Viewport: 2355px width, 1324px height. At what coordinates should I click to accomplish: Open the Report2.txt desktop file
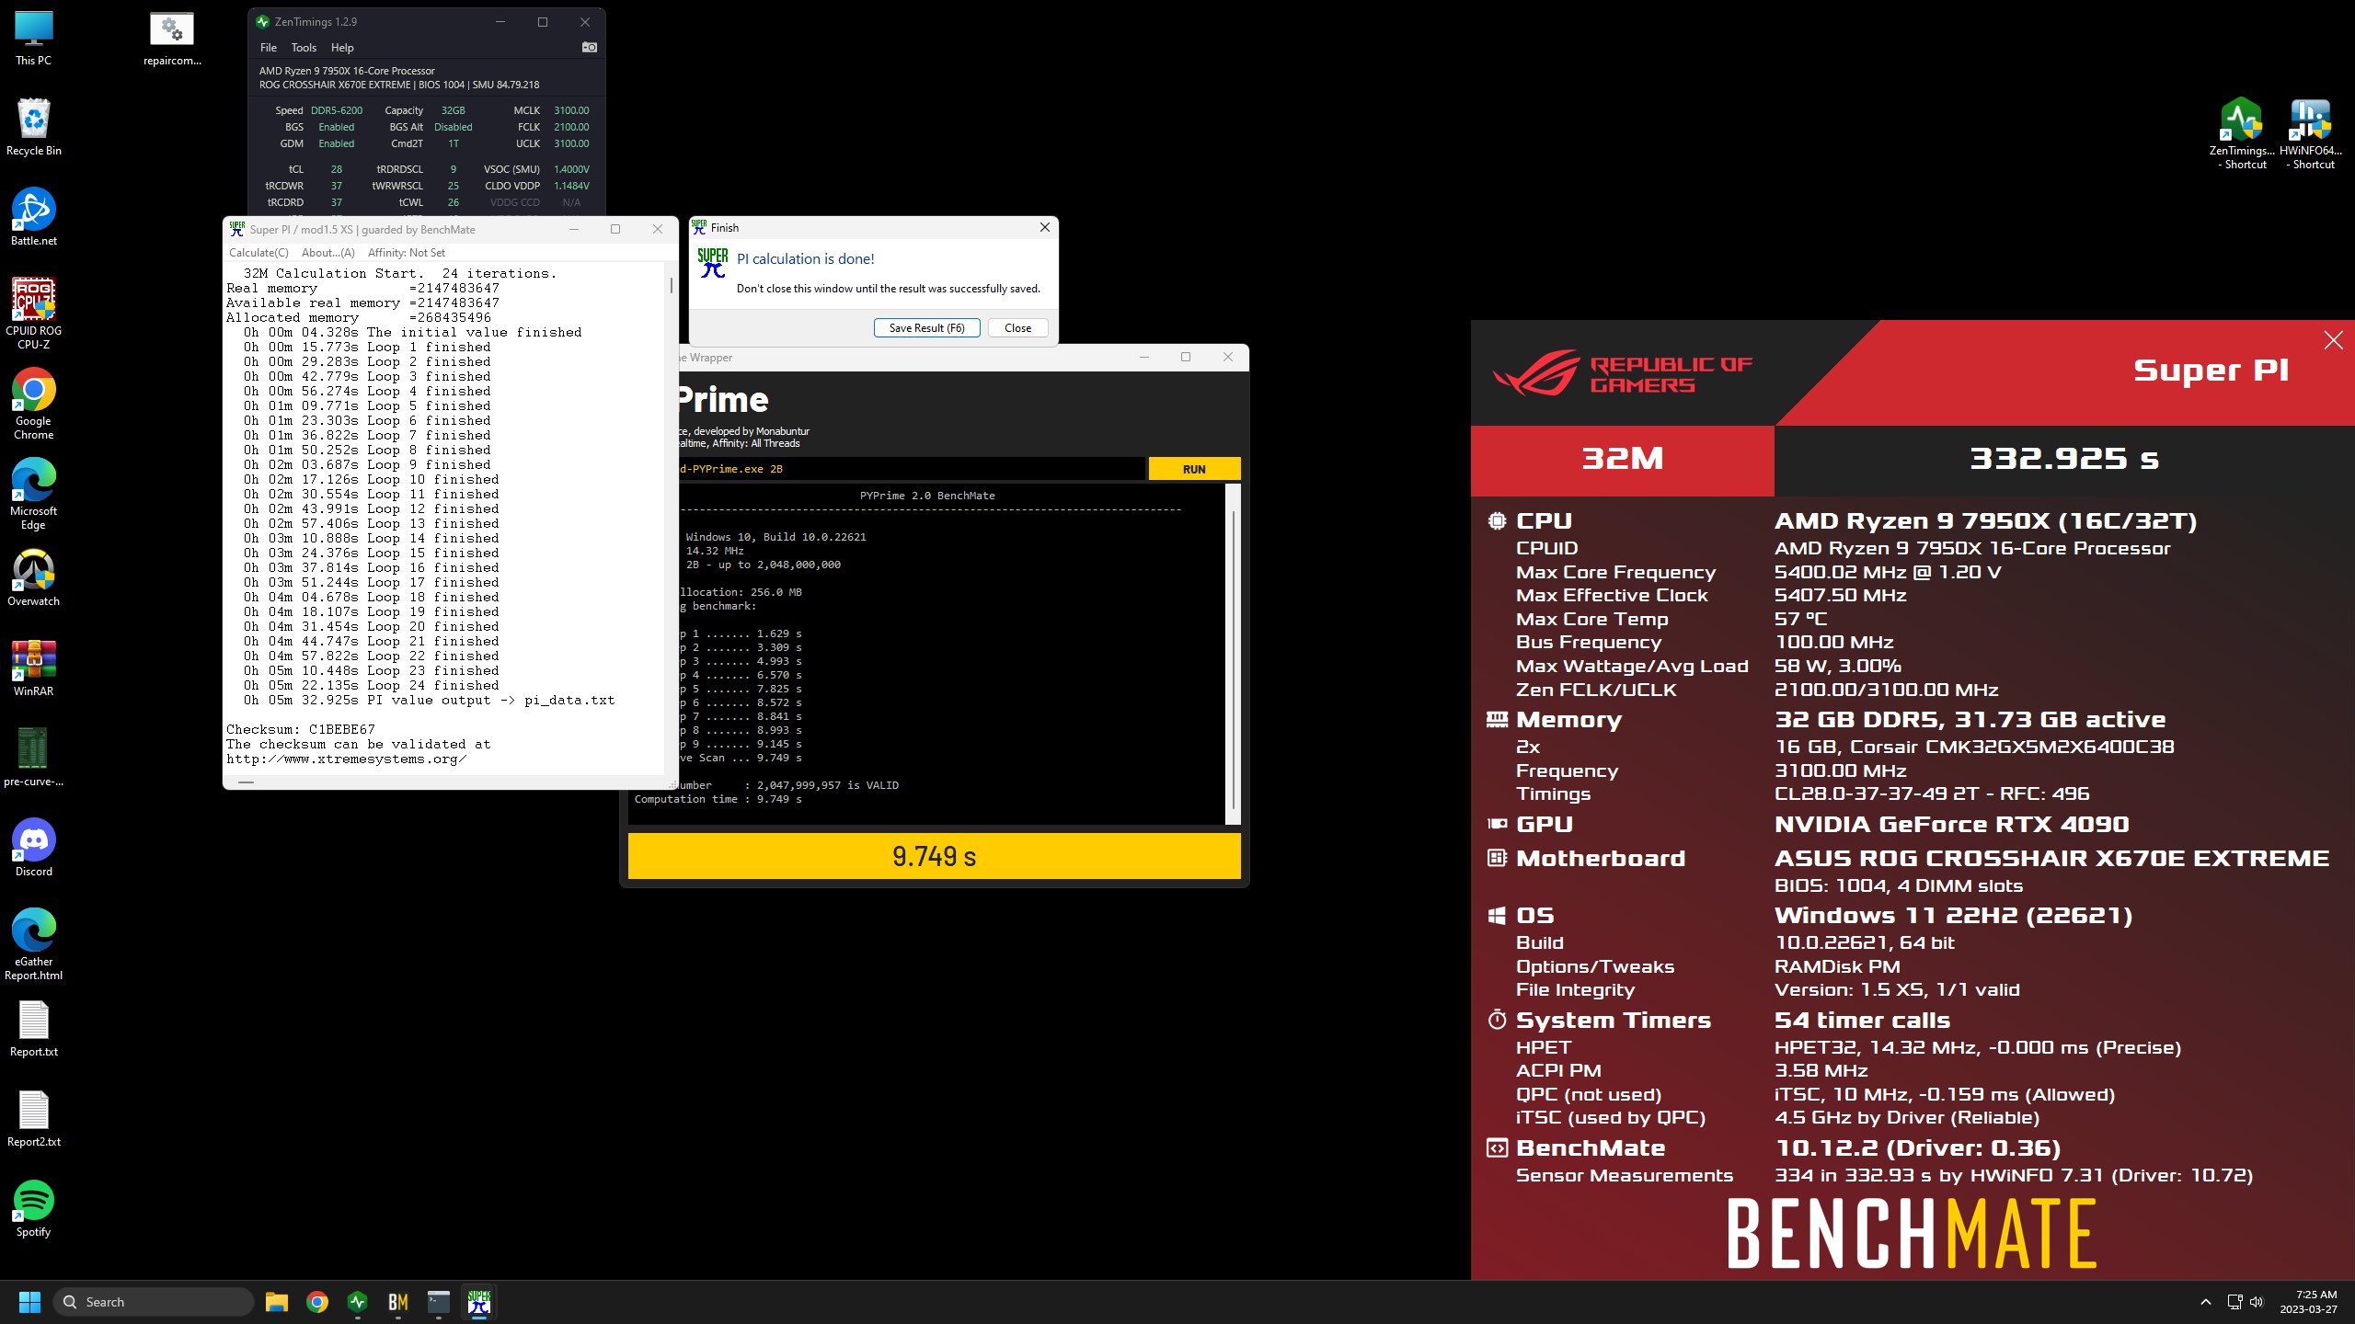(34, 1119)
